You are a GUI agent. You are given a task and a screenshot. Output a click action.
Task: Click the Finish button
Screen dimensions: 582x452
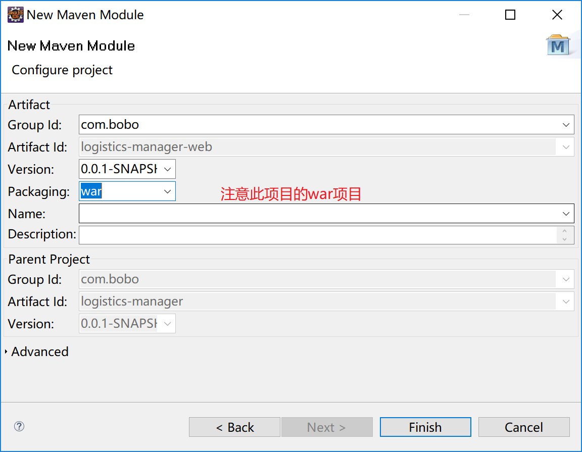pyautogui.click(x=425, y=427)
